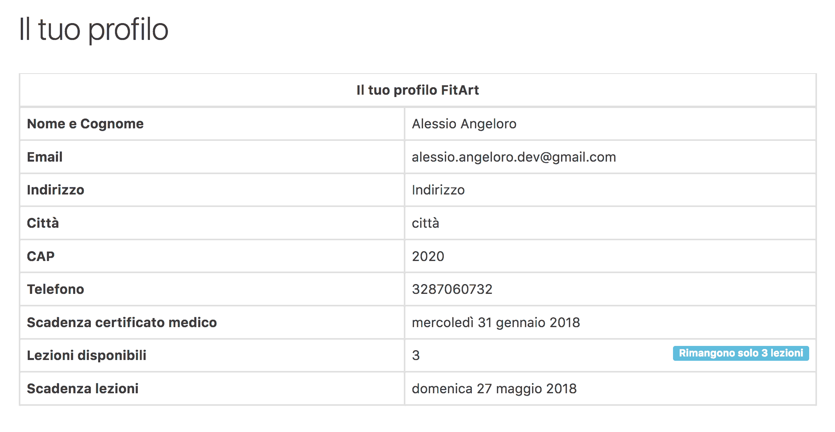Click the 'Rimangono solo 3 lezioni' badge
The width and height of the screenshot is (835, 432).
click(x=741, y=353)
